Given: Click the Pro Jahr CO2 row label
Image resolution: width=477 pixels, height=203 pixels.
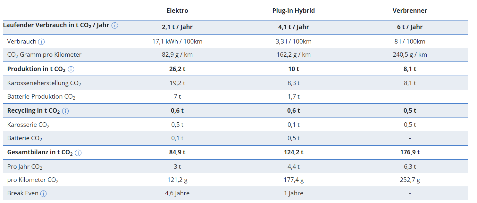Looking at the screenshot, I should pyautogui.click(x=25, y=167).
